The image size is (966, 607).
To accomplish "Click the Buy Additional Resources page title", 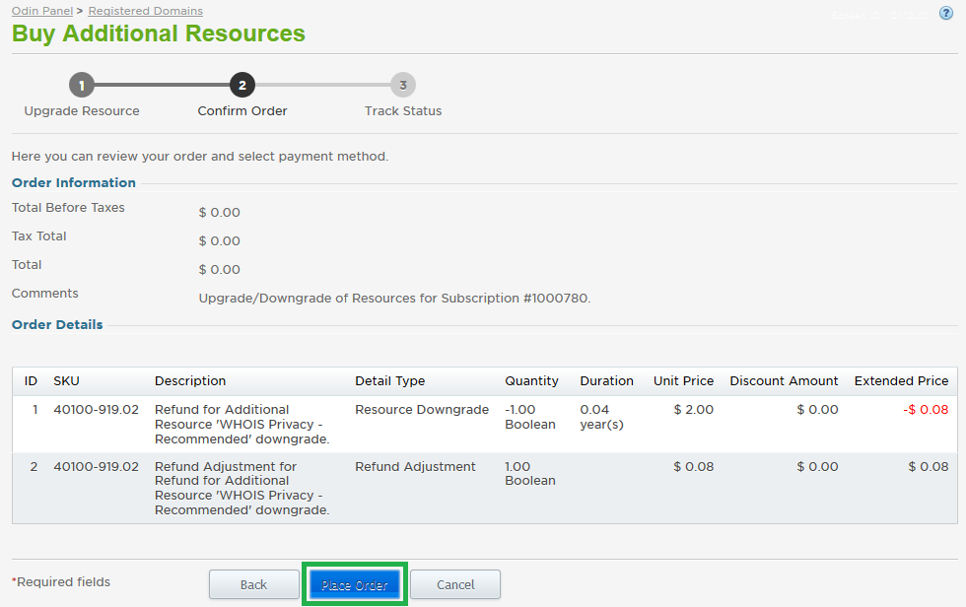I will [159, 34].
